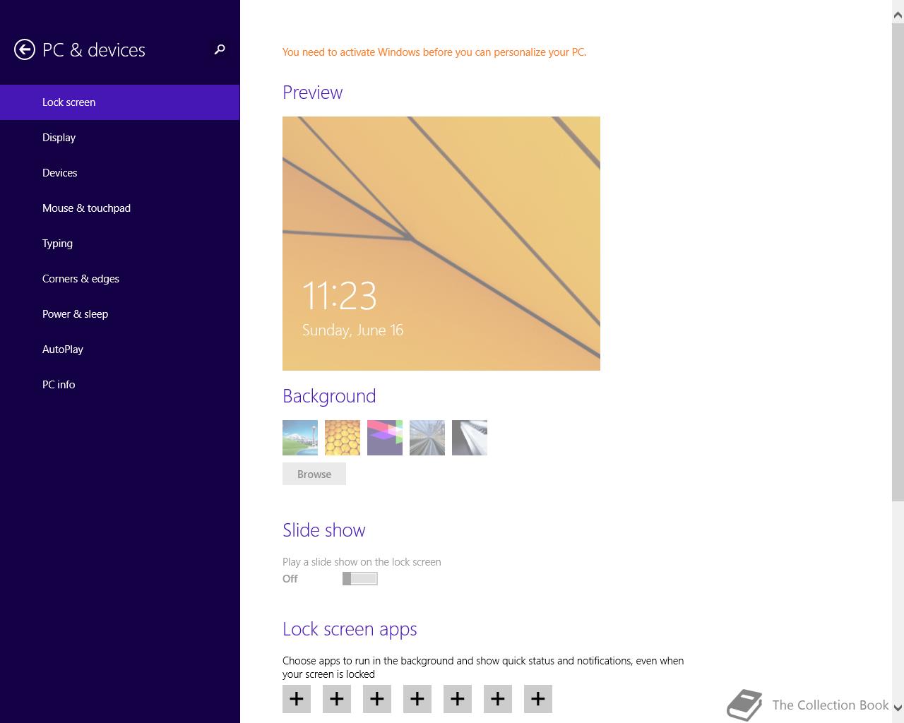Choose the yellow honeycomb background thumbnail
Viewport: 904px width, 723px height.
pyautogui.click(x=343, y=438)
